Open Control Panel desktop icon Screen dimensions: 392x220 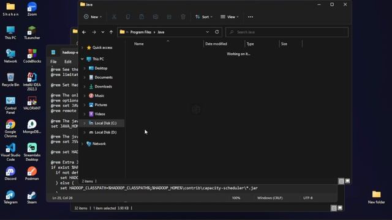click(x=10, y=105)
